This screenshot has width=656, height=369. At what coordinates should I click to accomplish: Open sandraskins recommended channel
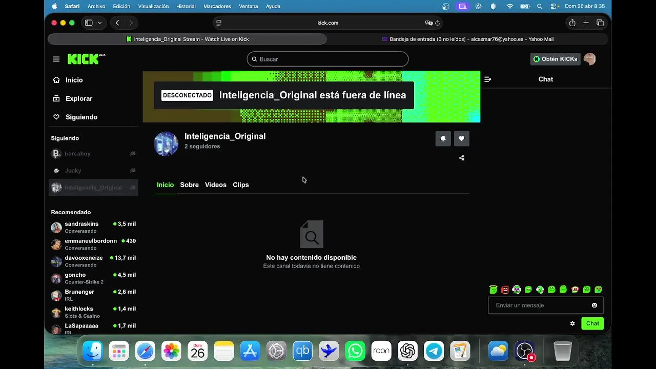93,227
